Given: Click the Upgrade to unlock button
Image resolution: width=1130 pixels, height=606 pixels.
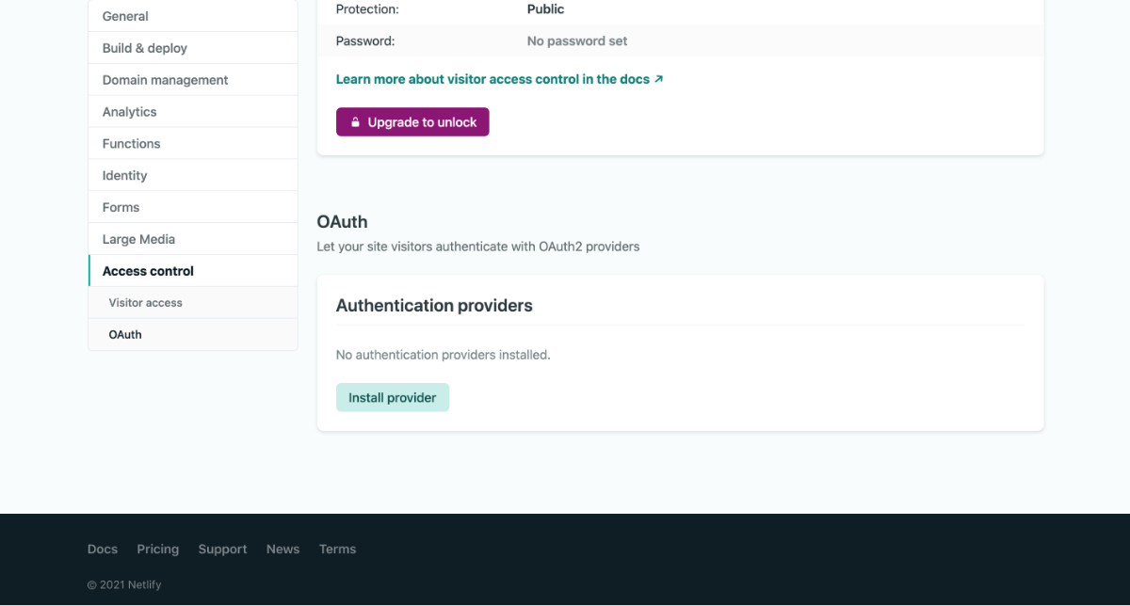Looking at the screenshot, I should 412,122.
